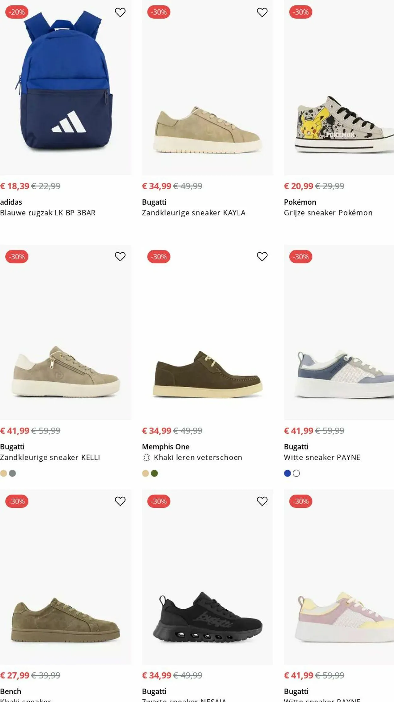Screen dimensions: 394x702
Task: Favorite the adidas blue backpack with heart
Action: 120,12
